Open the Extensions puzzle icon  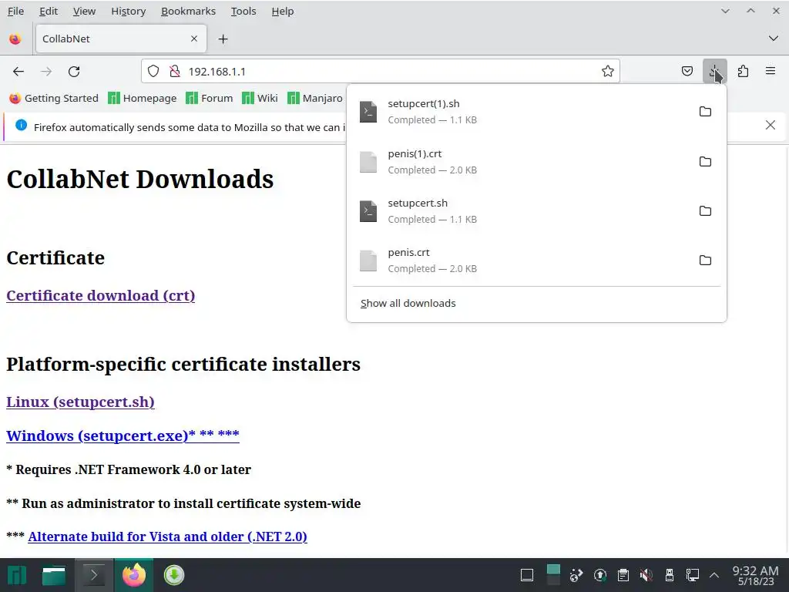(743, 72)
